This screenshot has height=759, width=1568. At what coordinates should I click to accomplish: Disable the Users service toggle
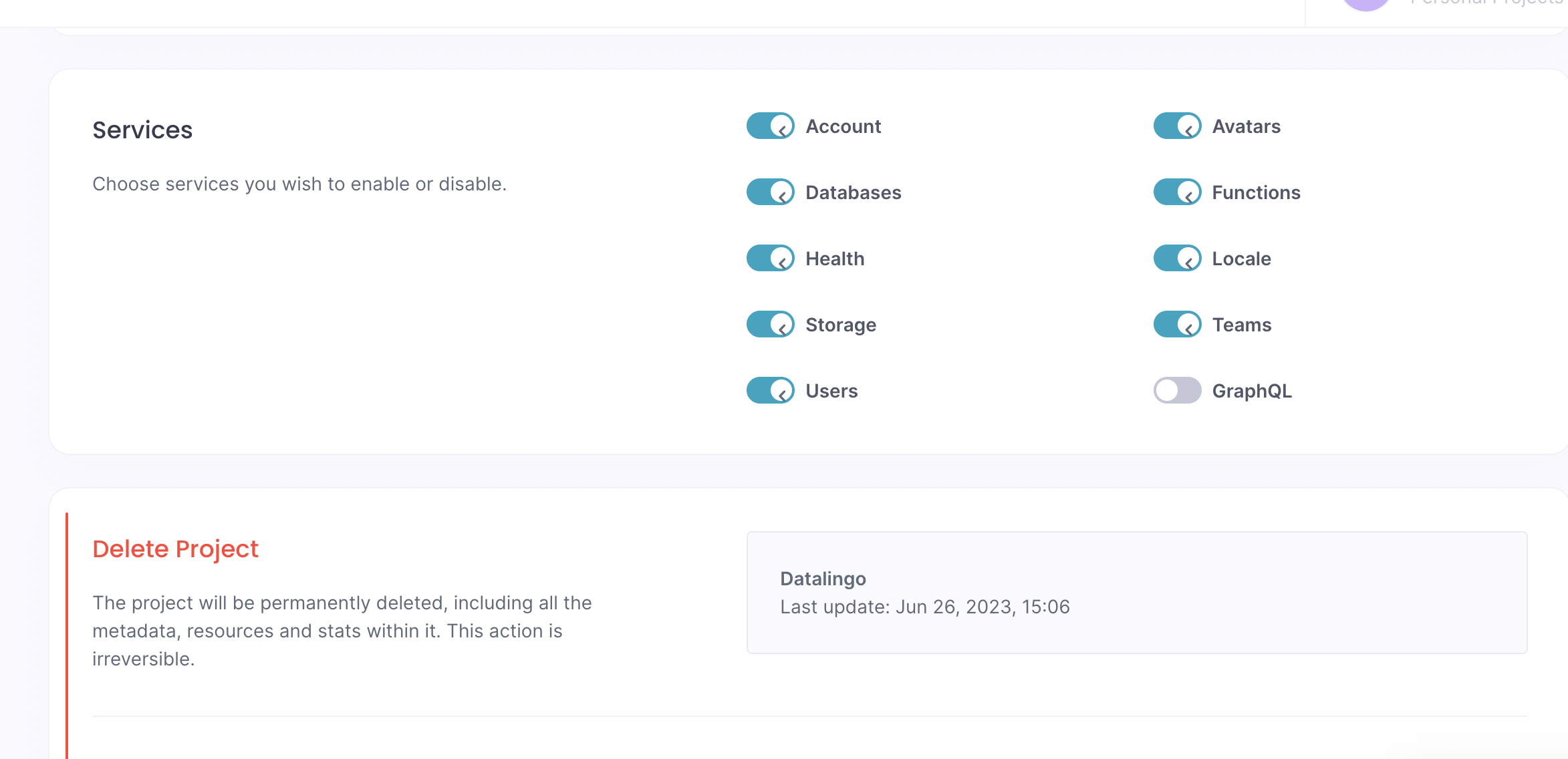point(770,391)
